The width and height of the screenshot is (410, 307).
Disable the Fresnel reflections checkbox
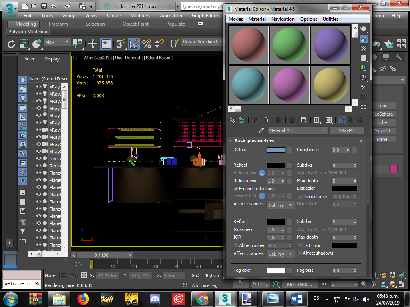click(236, 189)
